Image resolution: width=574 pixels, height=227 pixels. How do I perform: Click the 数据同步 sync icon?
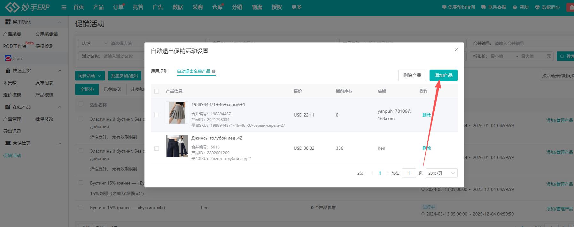point(537,7)
